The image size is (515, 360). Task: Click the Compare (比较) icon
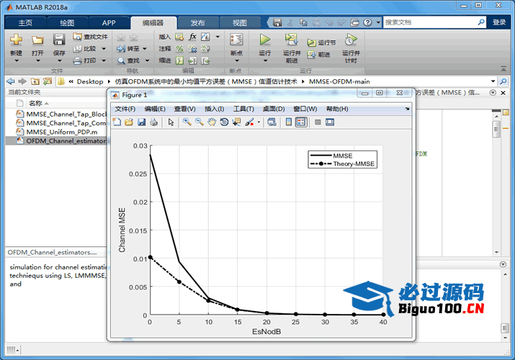click(78, 48)
